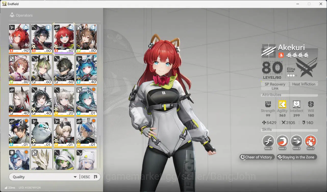This screenshot has height=192, width=327.
Task: Select the level 80 black-haired male operator
Action: (x=42, y=39)
